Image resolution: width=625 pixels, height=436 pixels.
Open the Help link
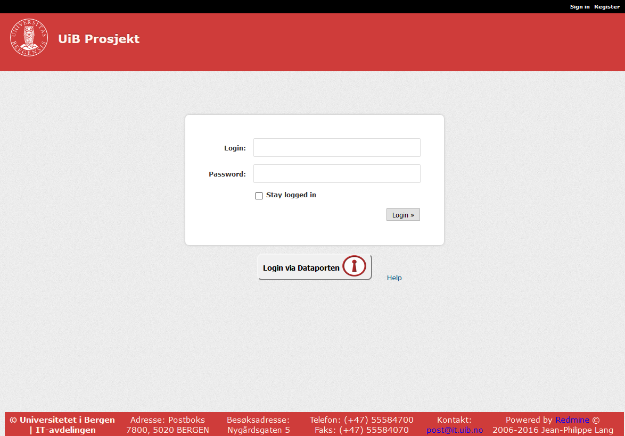click(394, 278)
